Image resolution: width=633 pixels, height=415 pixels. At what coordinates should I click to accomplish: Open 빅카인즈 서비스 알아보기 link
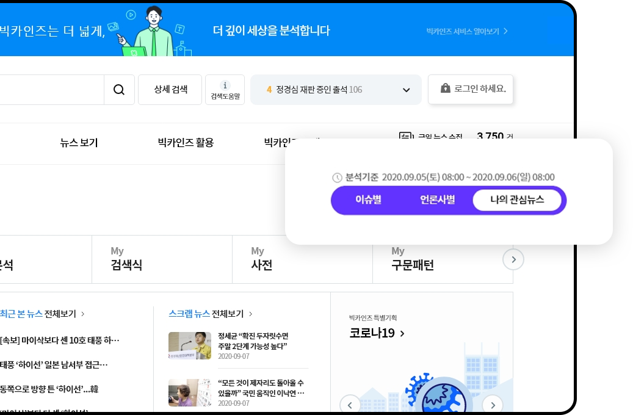coord(467,31)
